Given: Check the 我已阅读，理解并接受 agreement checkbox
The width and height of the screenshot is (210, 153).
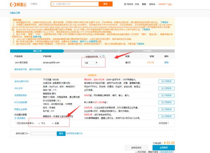Looking at the screenshot, I should coord(136,152).
